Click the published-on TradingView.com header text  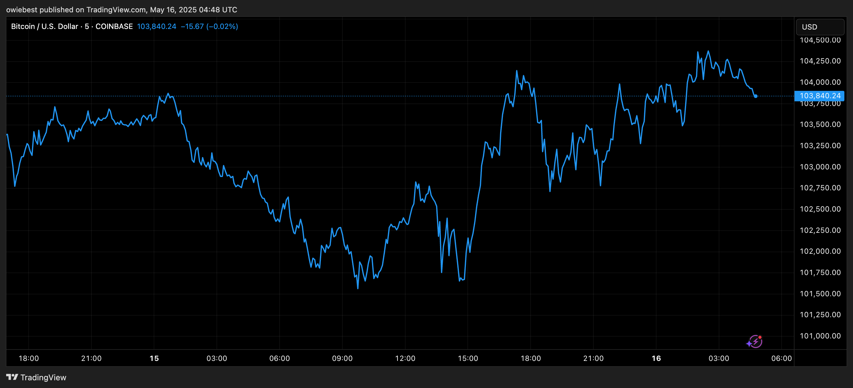click(x=122, y=10)
